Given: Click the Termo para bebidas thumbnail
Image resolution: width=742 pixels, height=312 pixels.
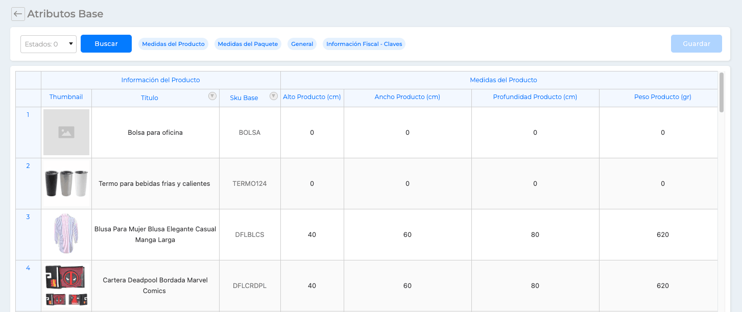Looking at the screenshot, I should [x=66, y=183].
